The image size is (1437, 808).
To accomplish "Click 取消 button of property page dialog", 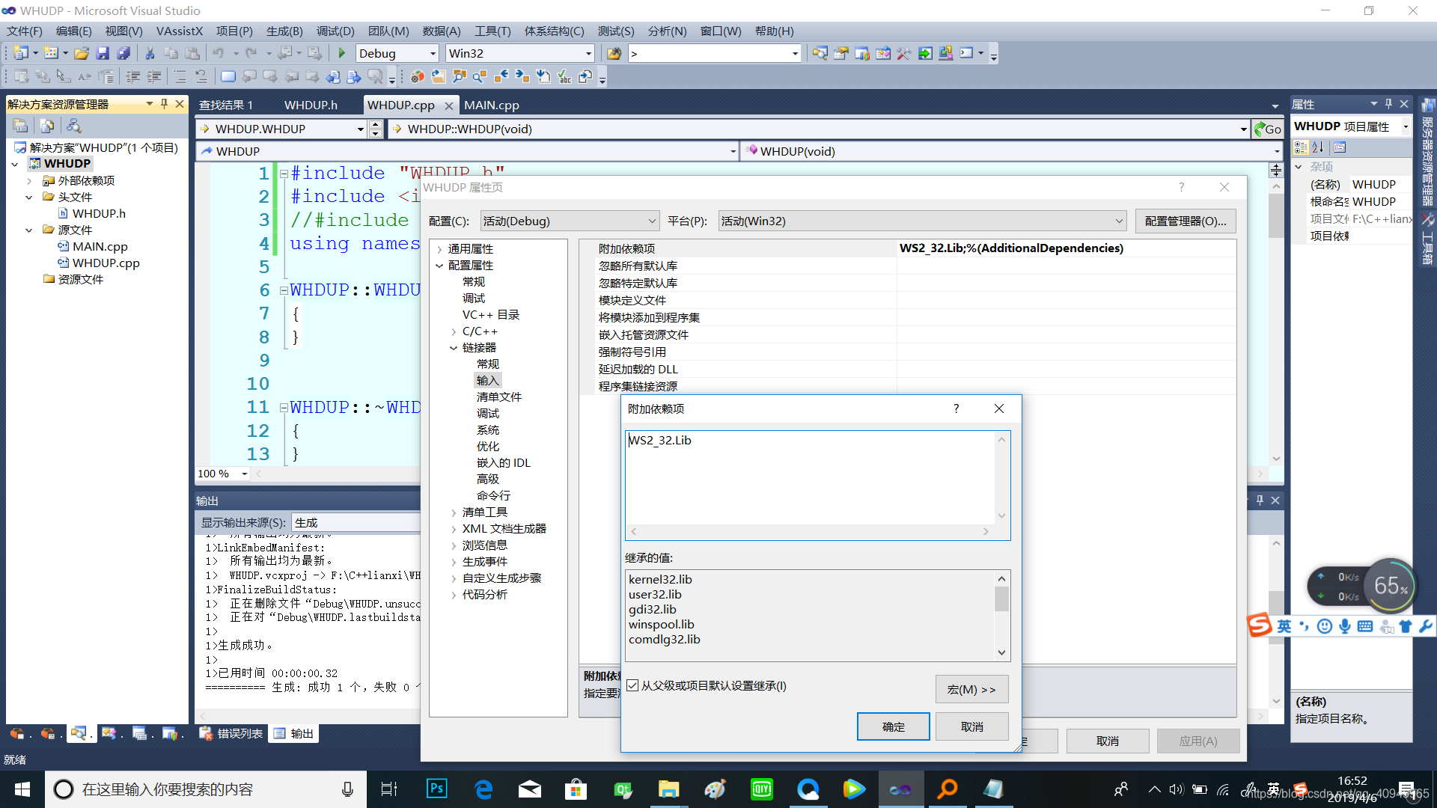I will pos(1107,741).
